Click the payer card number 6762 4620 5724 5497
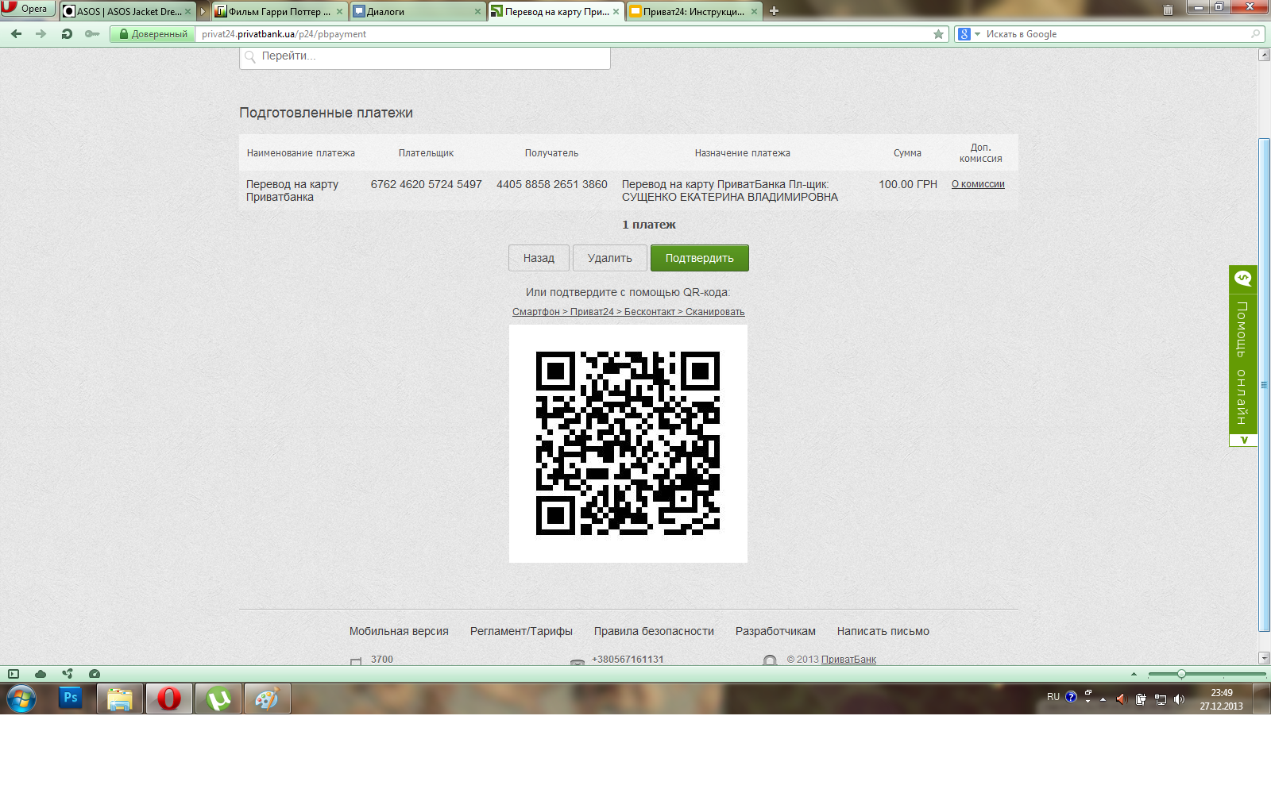 click(x=427, y=184)
